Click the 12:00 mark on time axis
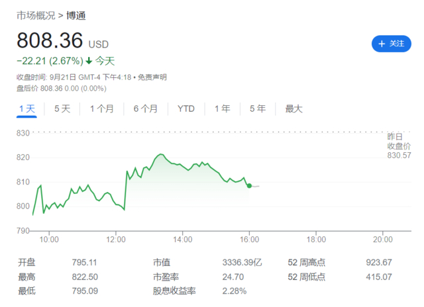This screenshot has height=307, width=424. 116,239
